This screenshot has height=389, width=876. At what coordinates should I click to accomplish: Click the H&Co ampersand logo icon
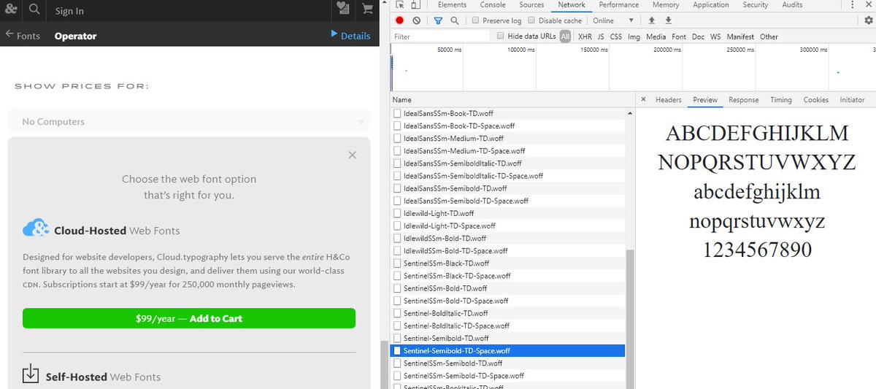pyautogui.click(x=11, y=9)
